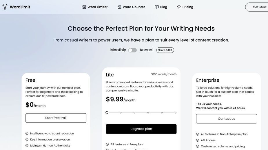Click checkmark icon beside API Access
This screenshot has height=150, width=268.
[x=198, y=140]
